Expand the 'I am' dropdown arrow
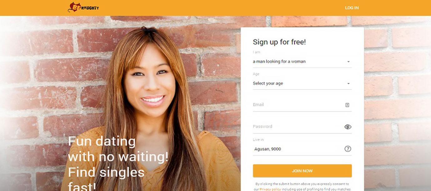Viewport: 431px width, 191px height. (x=348, y=62)
